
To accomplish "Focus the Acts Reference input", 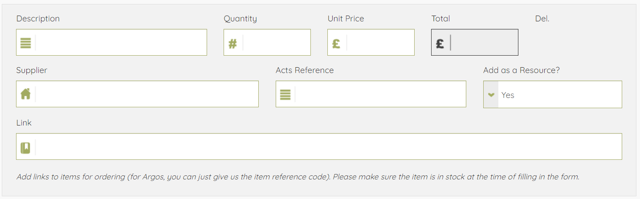I will [x=380, y=94].
